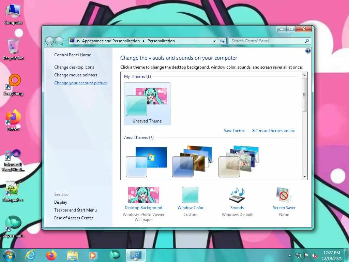Click the My Themes (1) header
Viewport: 349px width, 262px height.
(x=137, y=76)
